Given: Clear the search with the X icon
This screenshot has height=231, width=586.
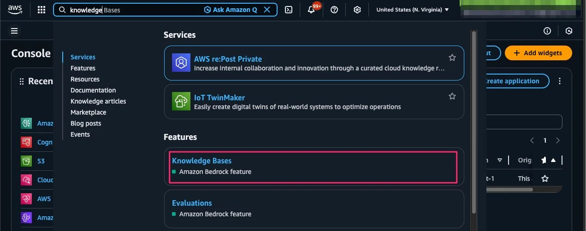Looking at the screenshot, I should click(267, 10).
